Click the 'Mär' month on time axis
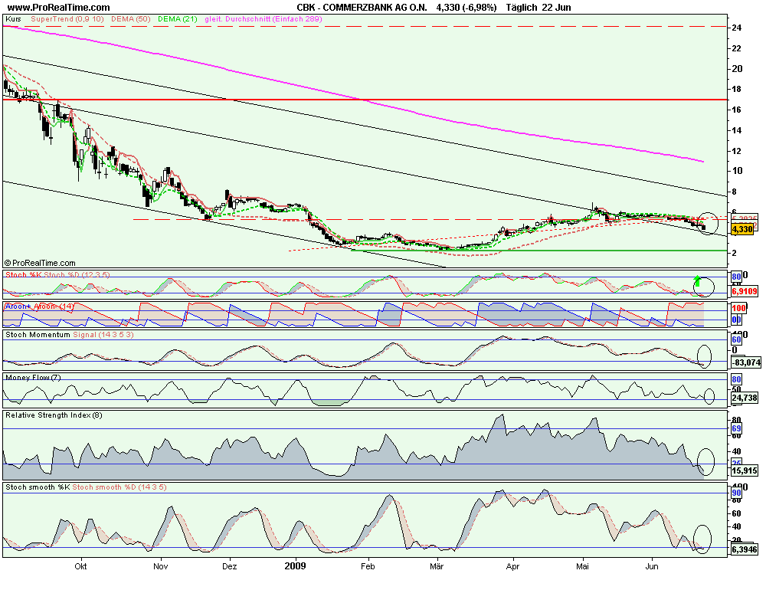The height and width of the screenshot is (613, 766). [x=437, y=566]
